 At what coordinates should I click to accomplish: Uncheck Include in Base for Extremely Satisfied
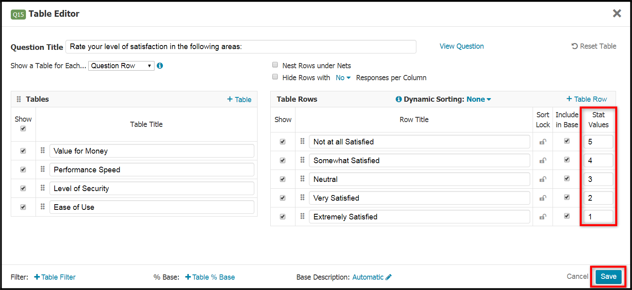[567, 216]
